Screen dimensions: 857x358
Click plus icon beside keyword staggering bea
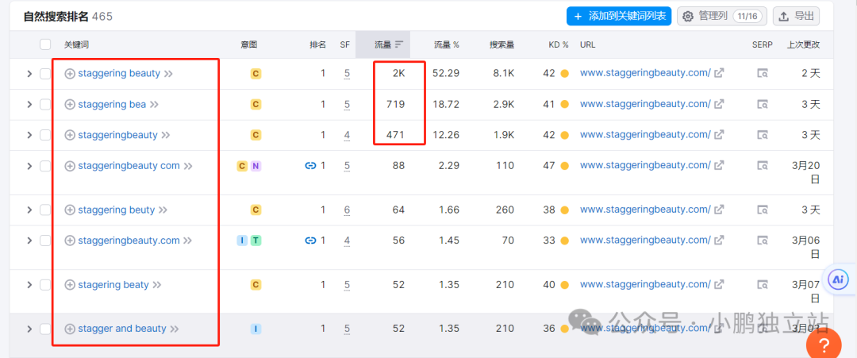[x=69, y=104]
